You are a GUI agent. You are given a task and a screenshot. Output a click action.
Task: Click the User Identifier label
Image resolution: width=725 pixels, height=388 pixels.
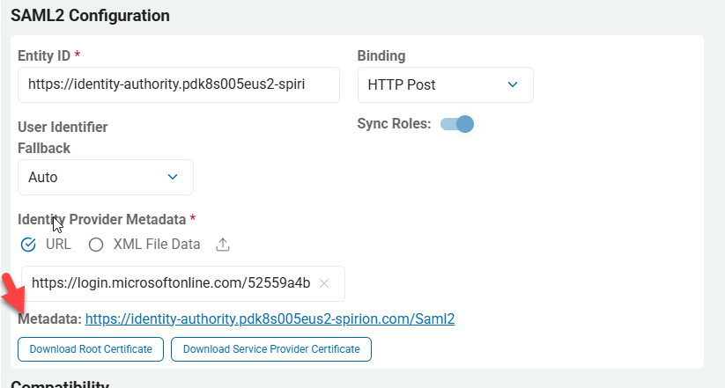click(63, 128)
